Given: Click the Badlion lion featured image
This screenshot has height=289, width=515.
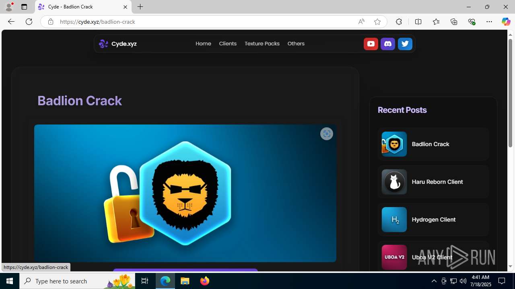Looking at the screenshot, I should (x=185, y=193).
